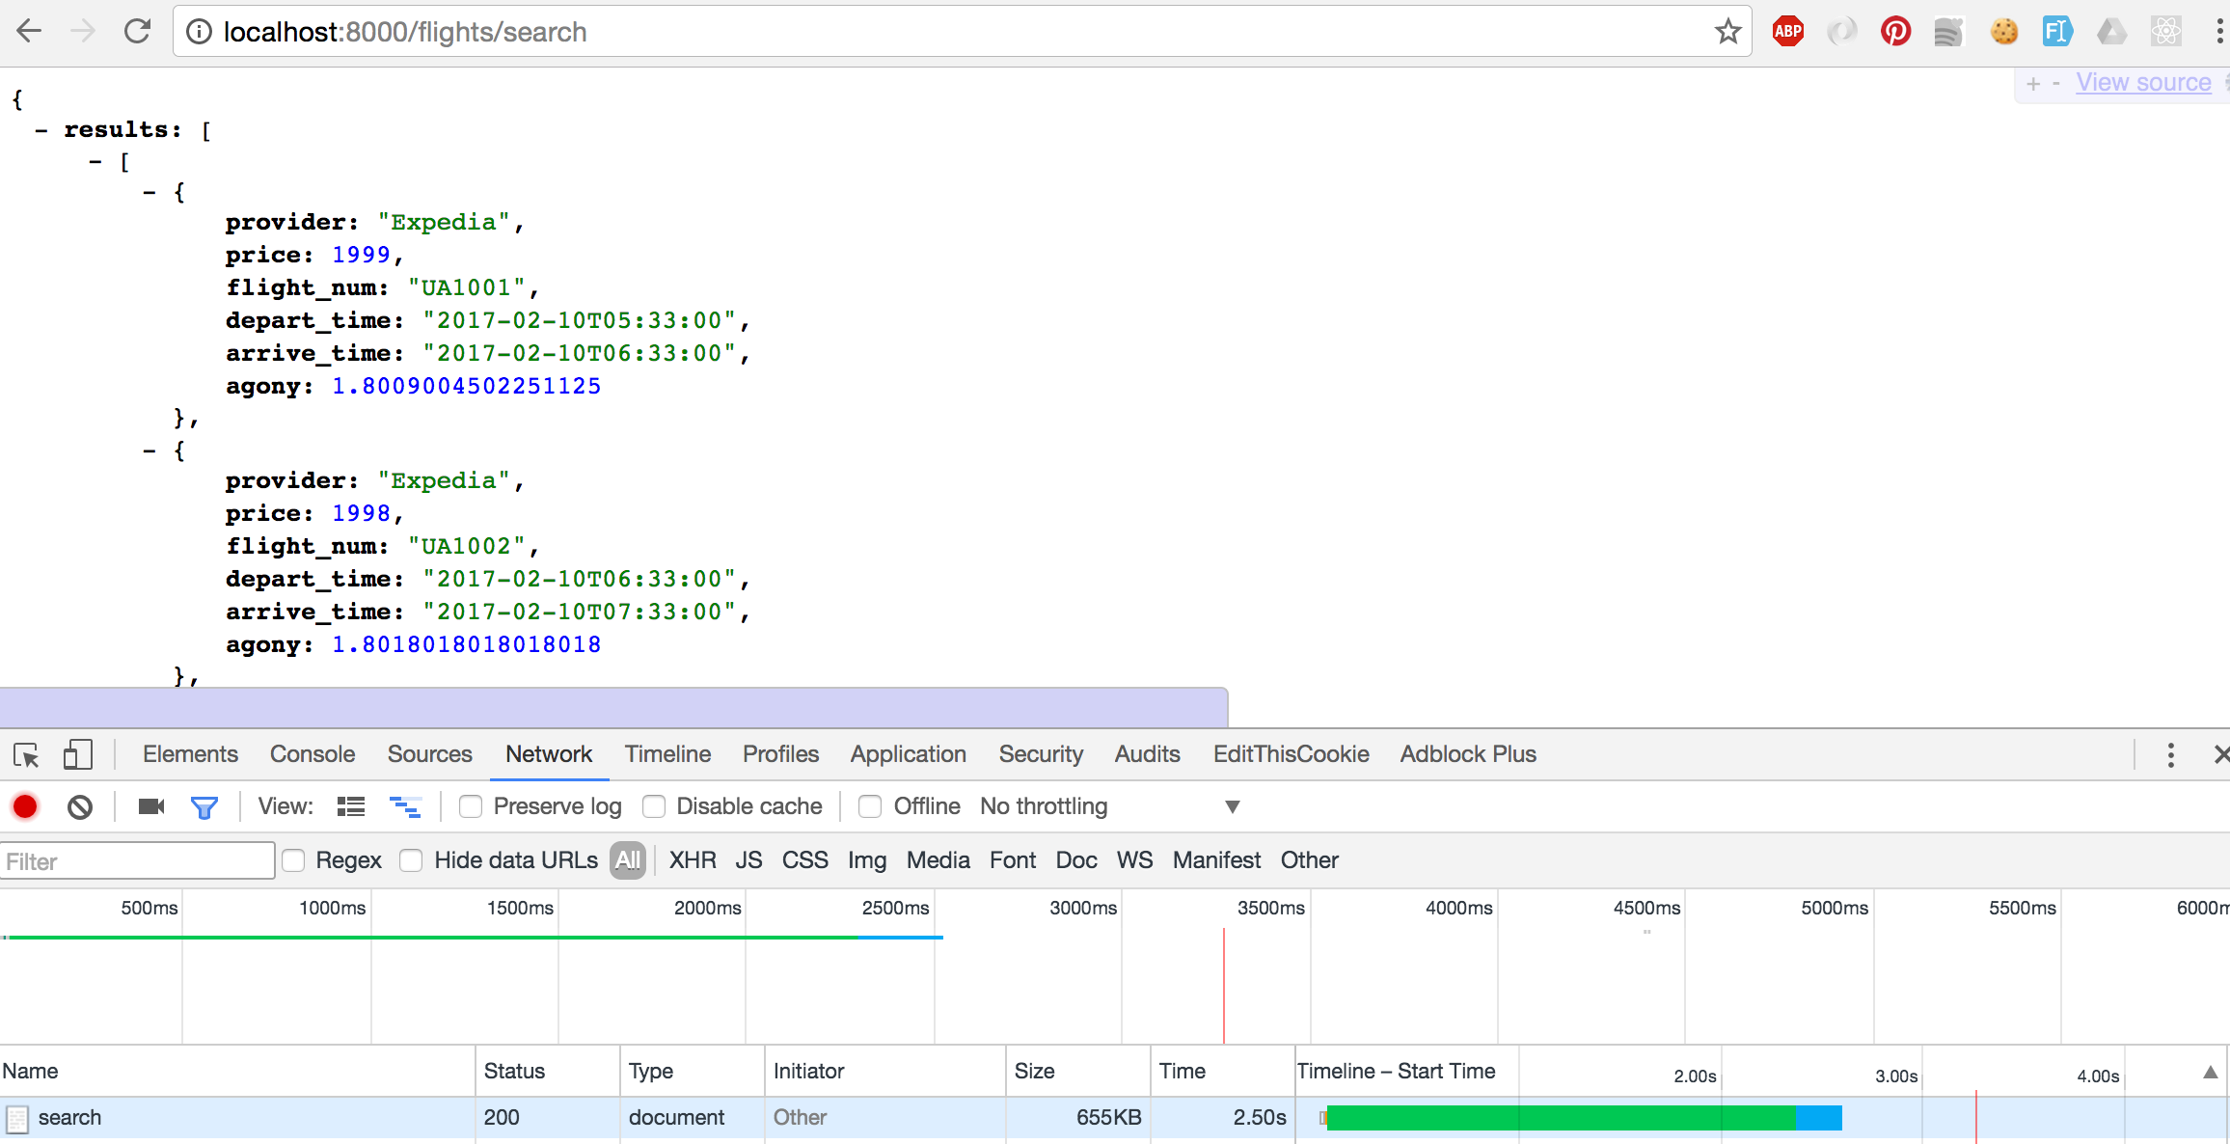Toggle the network filter funnel icon
This screenshot has width=2230, height=1144.
(x=204, y=806)
